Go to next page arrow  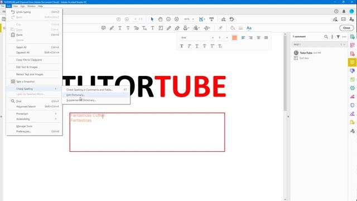[x=127, y=19]
